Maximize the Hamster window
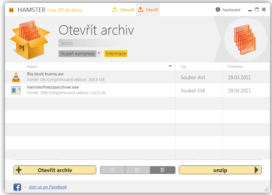Screen dimensions: 272x195 (x=257, y=9)
